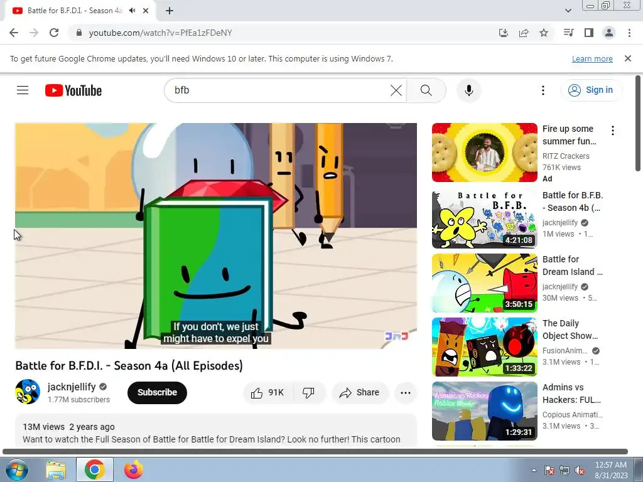Viewport: 643px width, 482px height.
Task: Clear the search text with X
Action: [396, 90]
